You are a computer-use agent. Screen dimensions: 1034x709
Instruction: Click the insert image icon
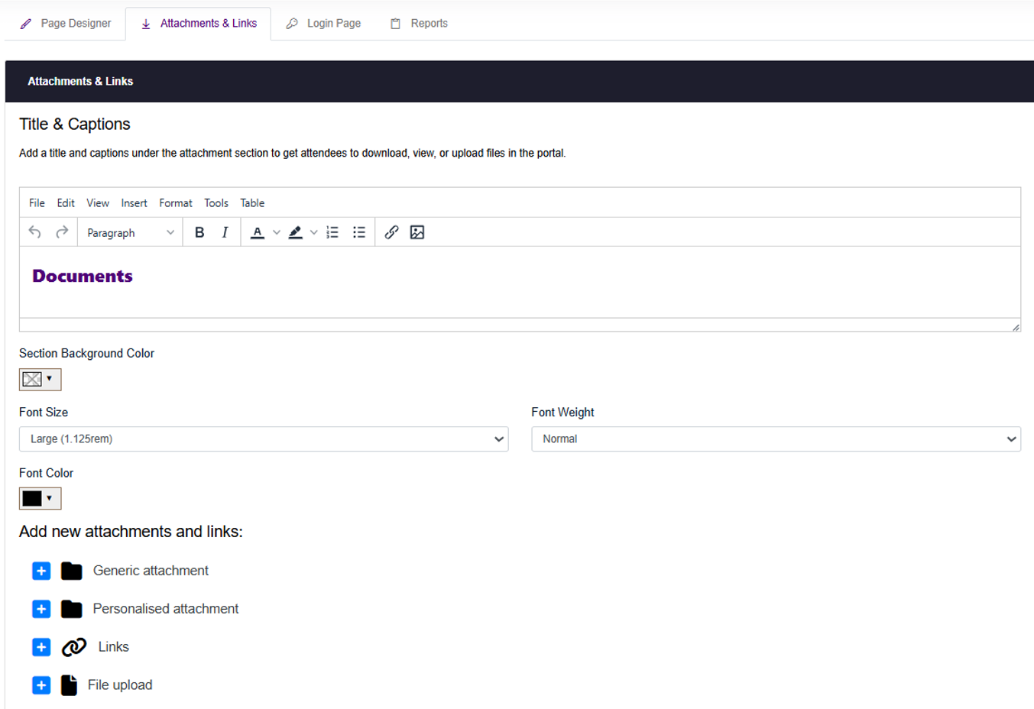point(417,232)
